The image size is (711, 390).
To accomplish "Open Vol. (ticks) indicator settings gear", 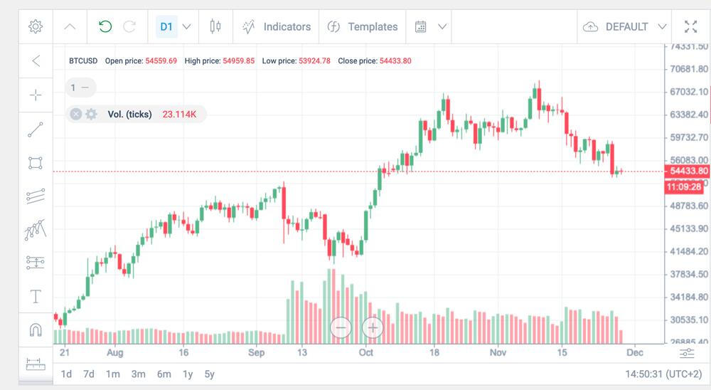I will (x=91, y=114).
